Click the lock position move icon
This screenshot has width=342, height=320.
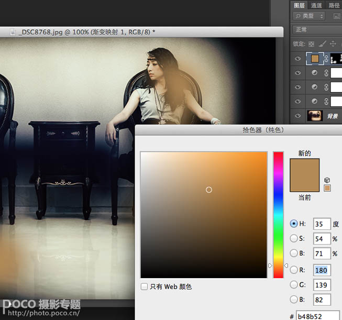pos(334,45)
